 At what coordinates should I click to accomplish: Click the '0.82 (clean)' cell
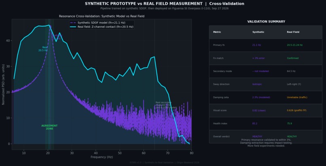click(259, 111)
